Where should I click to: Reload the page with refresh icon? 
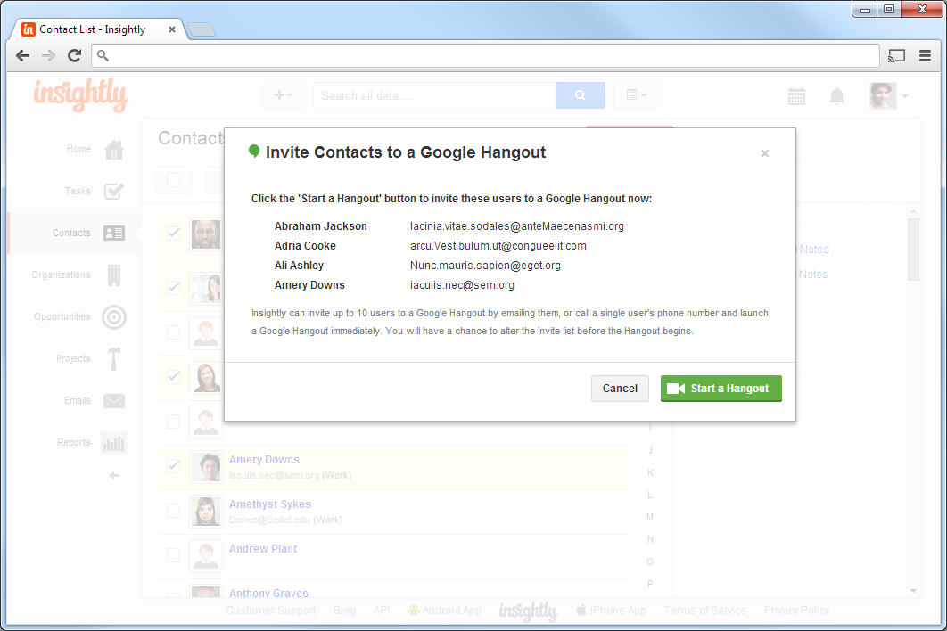coord(74,56)
